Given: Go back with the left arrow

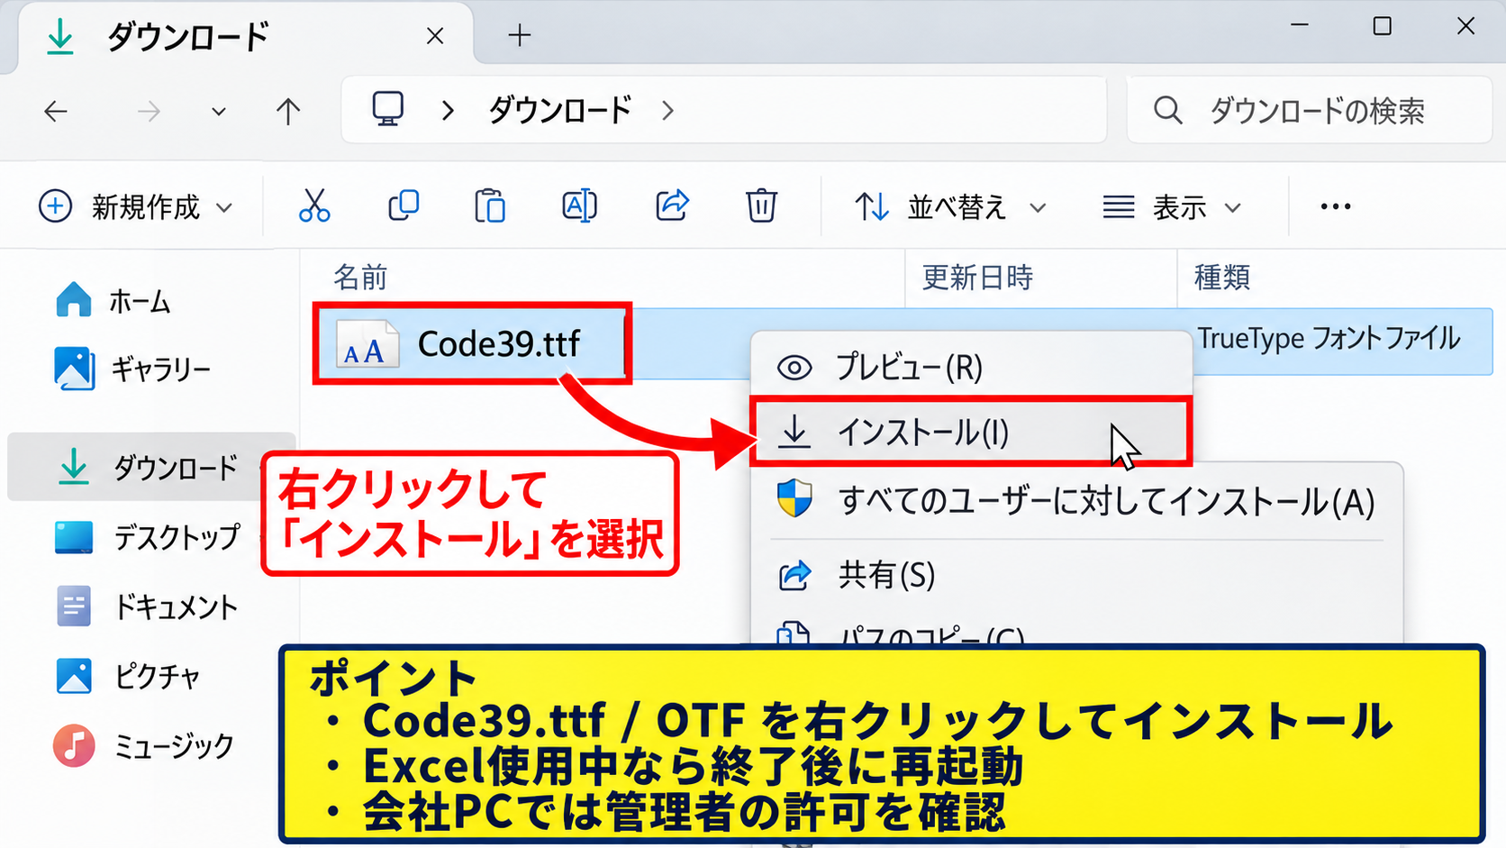Looking at the screenshot, I should (56, 111).
